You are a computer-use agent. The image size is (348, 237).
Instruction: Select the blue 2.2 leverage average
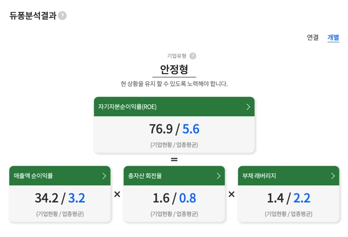tap(301, 198)
